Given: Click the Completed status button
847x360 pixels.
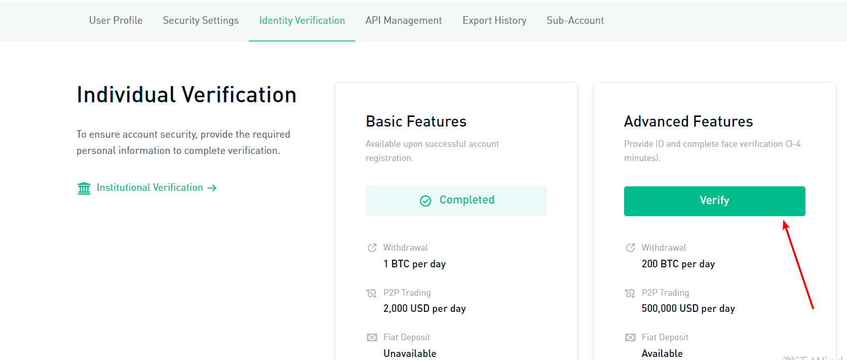Looking at the screenshot, I should (456, 201).
